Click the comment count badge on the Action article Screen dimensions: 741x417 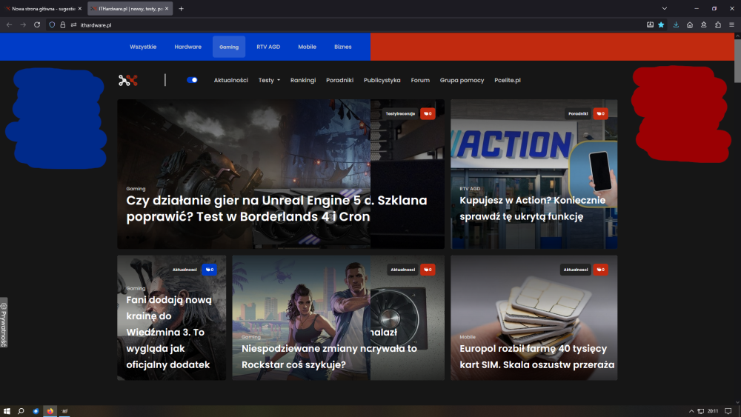599,113
